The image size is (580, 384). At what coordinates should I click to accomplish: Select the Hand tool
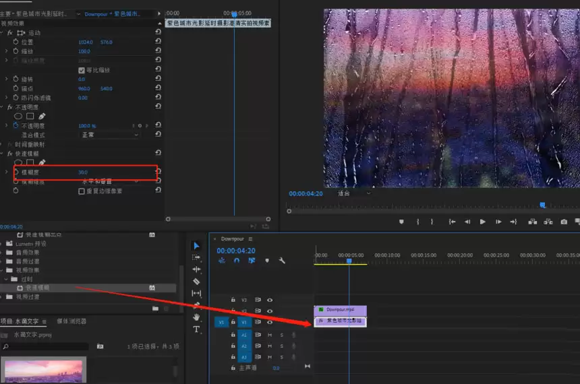196,317
